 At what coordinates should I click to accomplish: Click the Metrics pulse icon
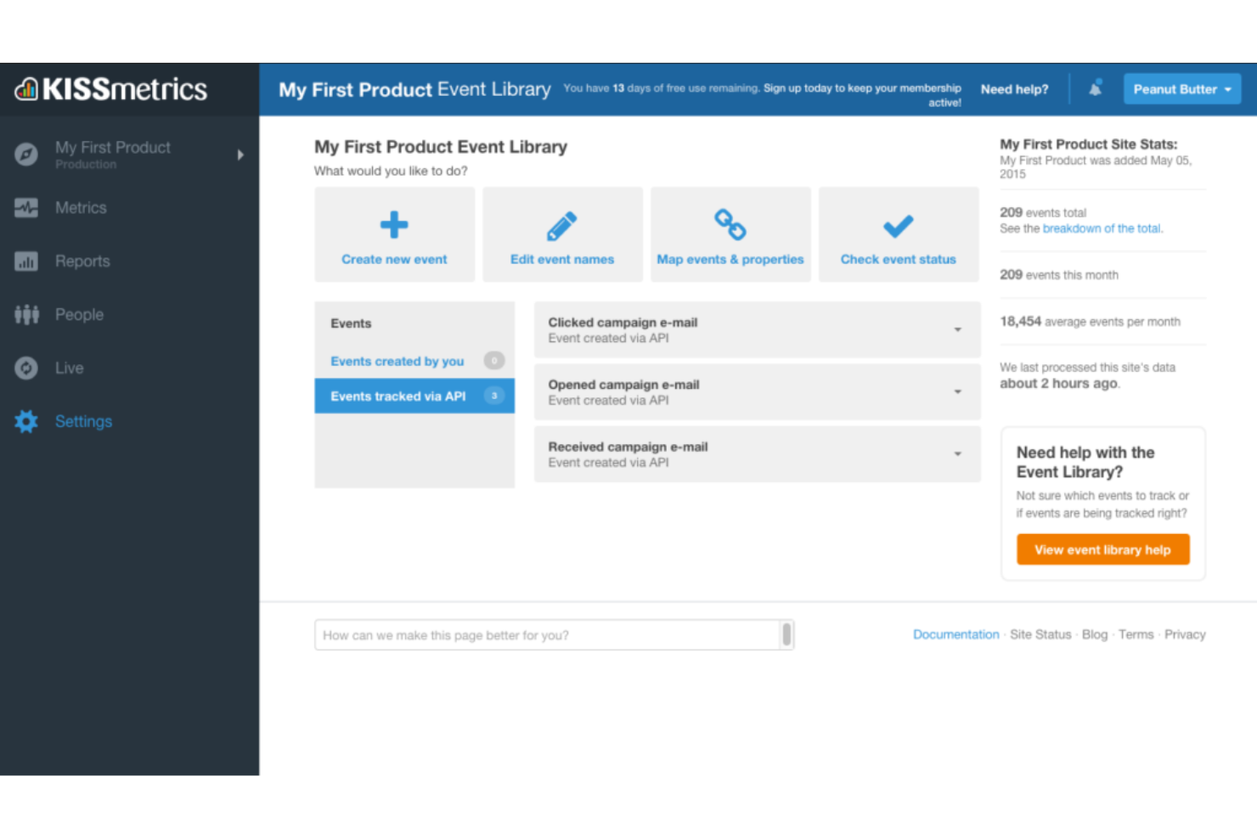(x=26, y=208)
